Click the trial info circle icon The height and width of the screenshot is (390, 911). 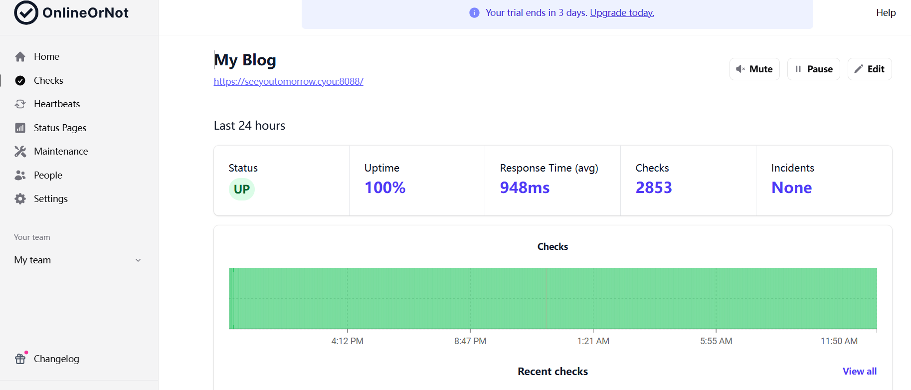[474, 13]
